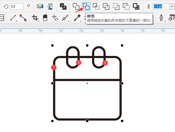175x132 pixels.
Task: Click the Create Boundary icon
Action: (x=136, y=6)
